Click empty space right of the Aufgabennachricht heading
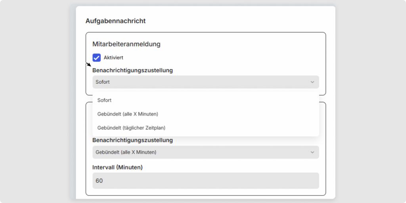 click(238, 21)
